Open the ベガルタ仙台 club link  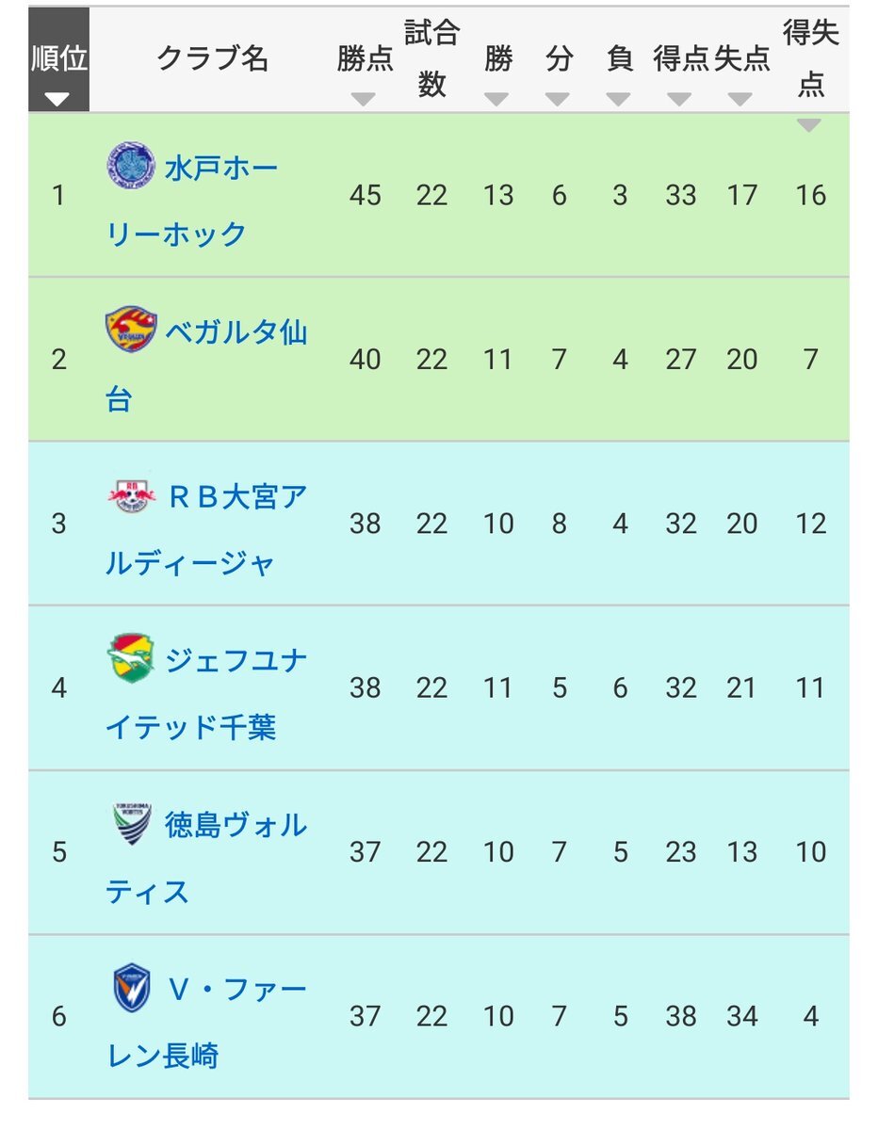[207, 365]
